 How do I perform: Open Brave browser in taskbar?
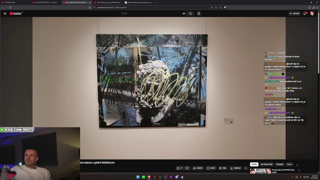tap(149, 177)
